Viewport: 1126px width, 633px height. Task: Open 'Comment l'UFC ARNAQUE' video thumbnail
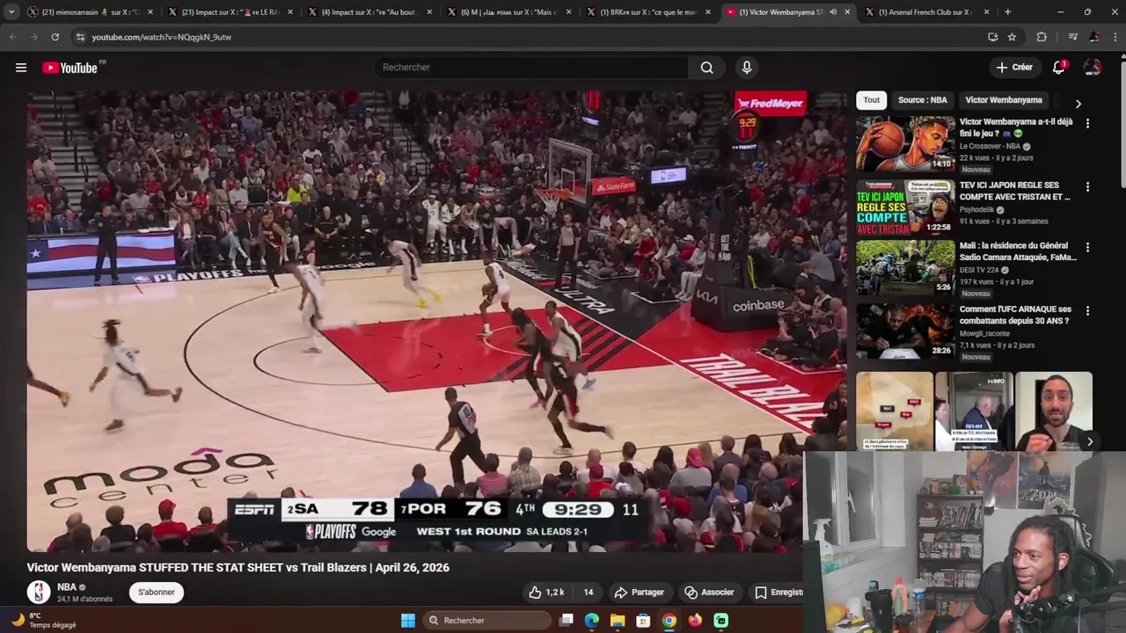click(x=905, y=331)
